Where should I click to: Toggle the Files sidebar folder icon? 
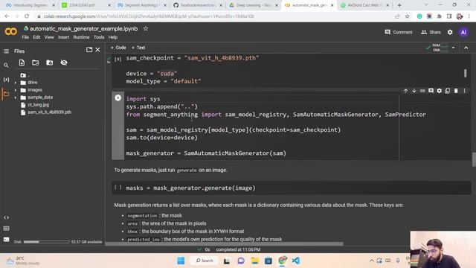6,94
